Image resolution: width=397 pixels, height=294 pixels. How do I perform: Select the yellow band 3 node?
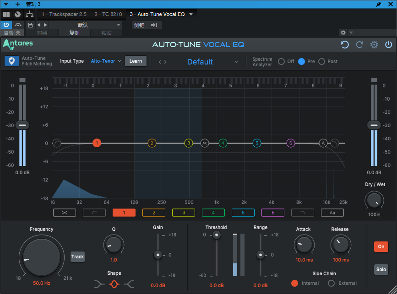189,143
